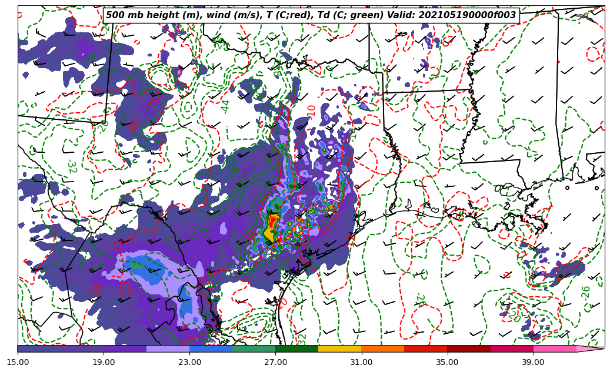
Task: Click the 19.00 colorbar tick label
Action: [104, 363]
